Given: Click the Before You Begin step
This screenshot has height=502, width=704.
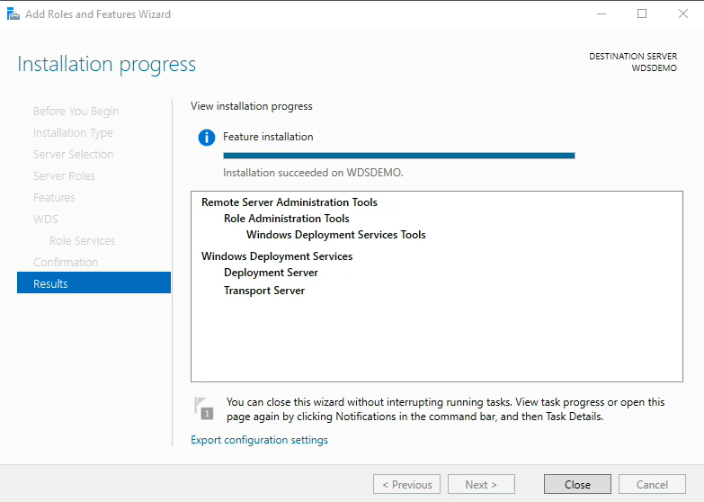Looking at the screenshot, I should [76, 111].
